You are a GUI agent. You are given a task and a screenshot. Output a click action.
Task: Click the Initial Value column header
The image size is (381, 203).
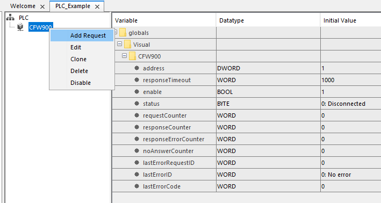pos(351,20)
